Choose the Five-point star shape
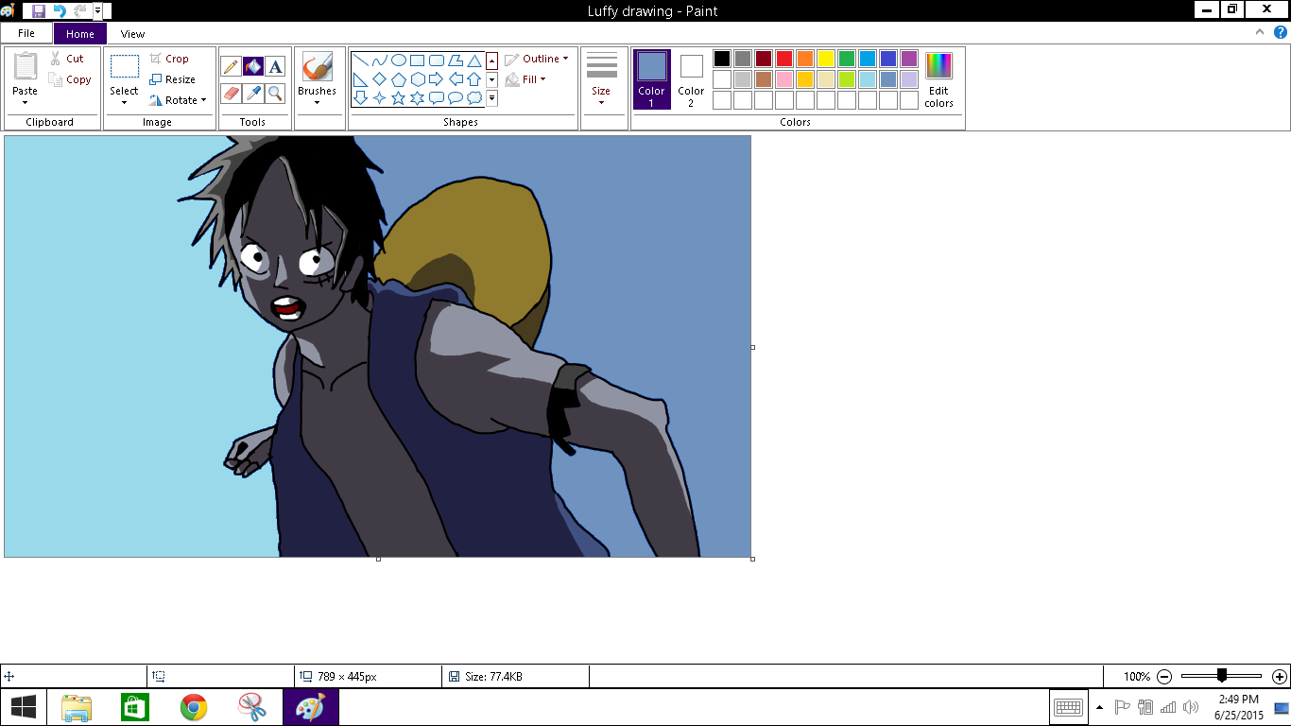 399,97
